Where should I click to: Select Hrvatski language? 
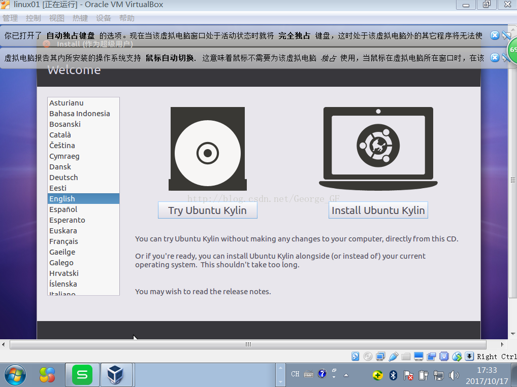pos(83,273)
